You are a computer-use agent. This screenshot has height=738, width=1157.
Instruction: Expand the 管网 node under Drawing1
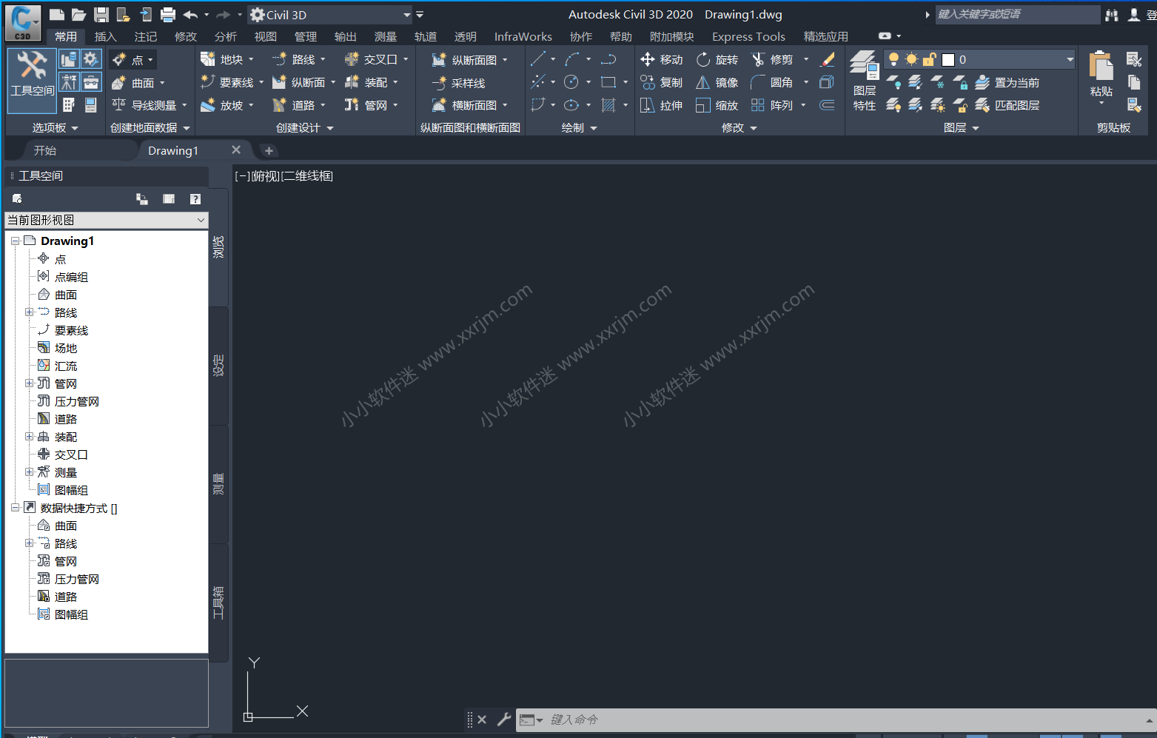pos(29,383)
